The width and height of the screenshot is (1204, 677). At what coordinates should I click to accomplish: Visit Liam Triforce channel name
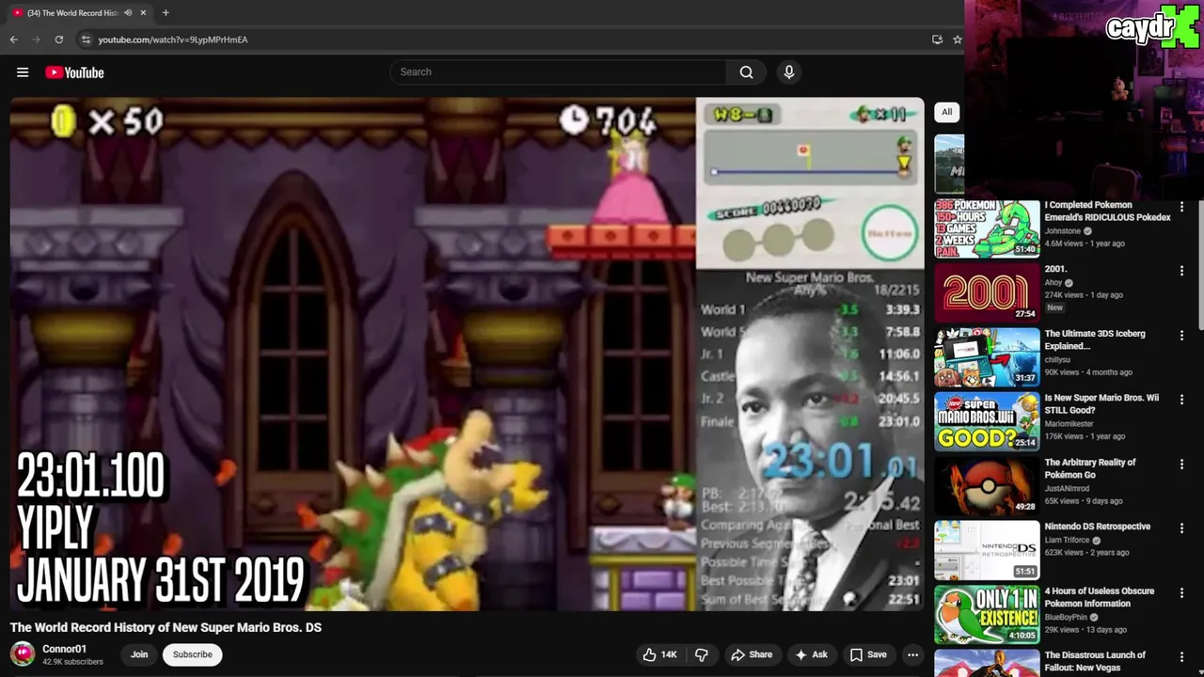coord(1066,541)
